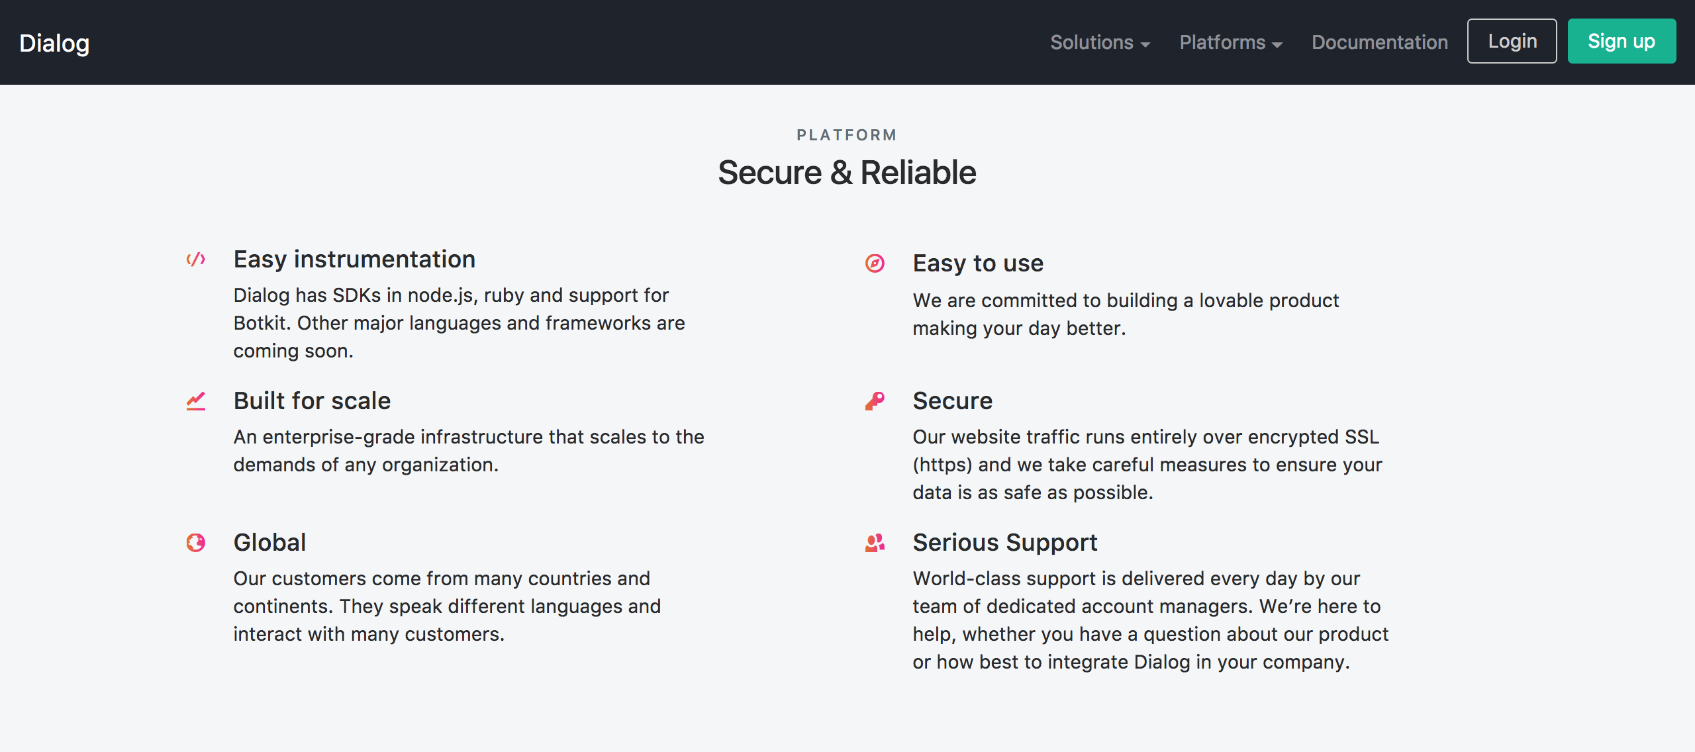Click the people icon next to Serious Support
The height and width of the screenshot is (752, 1695).
pos(875,543)
